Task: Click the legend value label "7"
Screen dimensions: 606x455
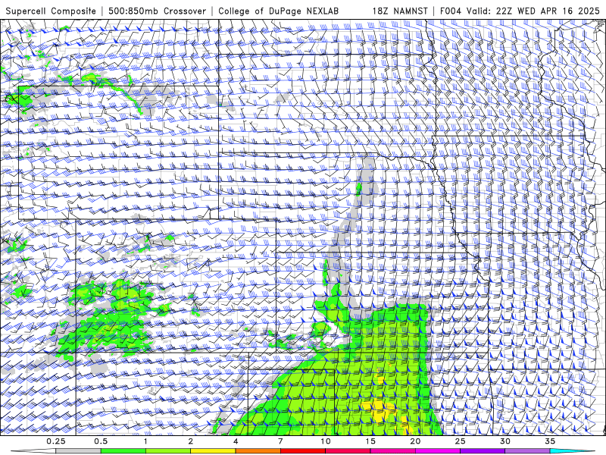Action: [x=280, y=441]
